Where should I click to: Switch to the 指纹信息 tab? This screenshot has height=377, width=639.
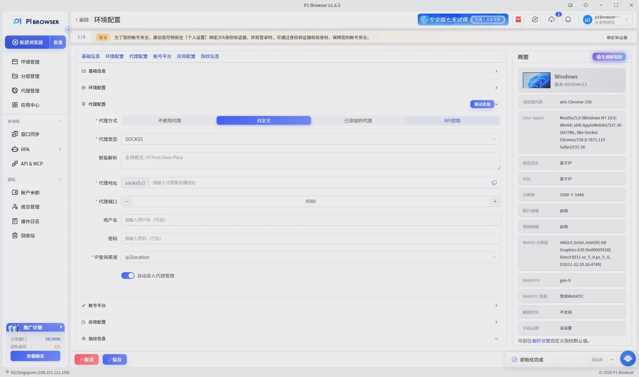[x=210, y=56]
